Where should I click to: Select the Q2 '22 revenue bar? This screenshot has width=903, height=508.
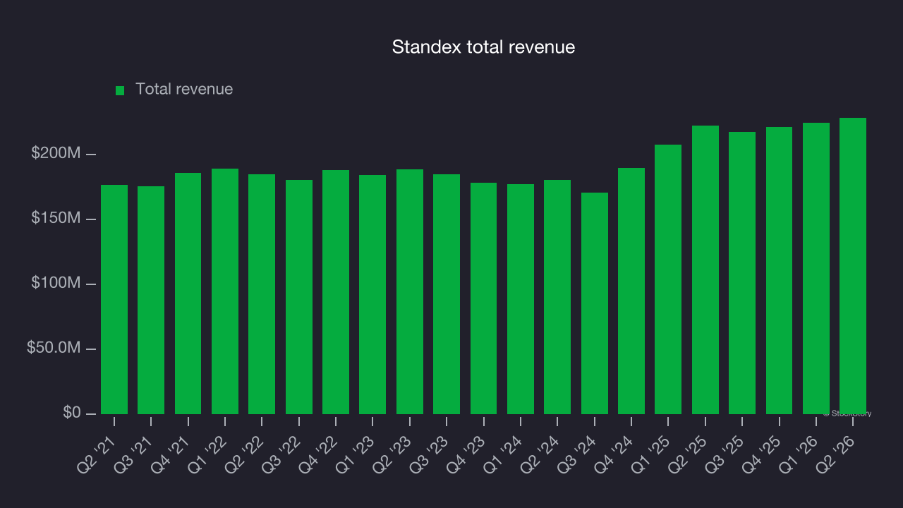coord(262,294)
